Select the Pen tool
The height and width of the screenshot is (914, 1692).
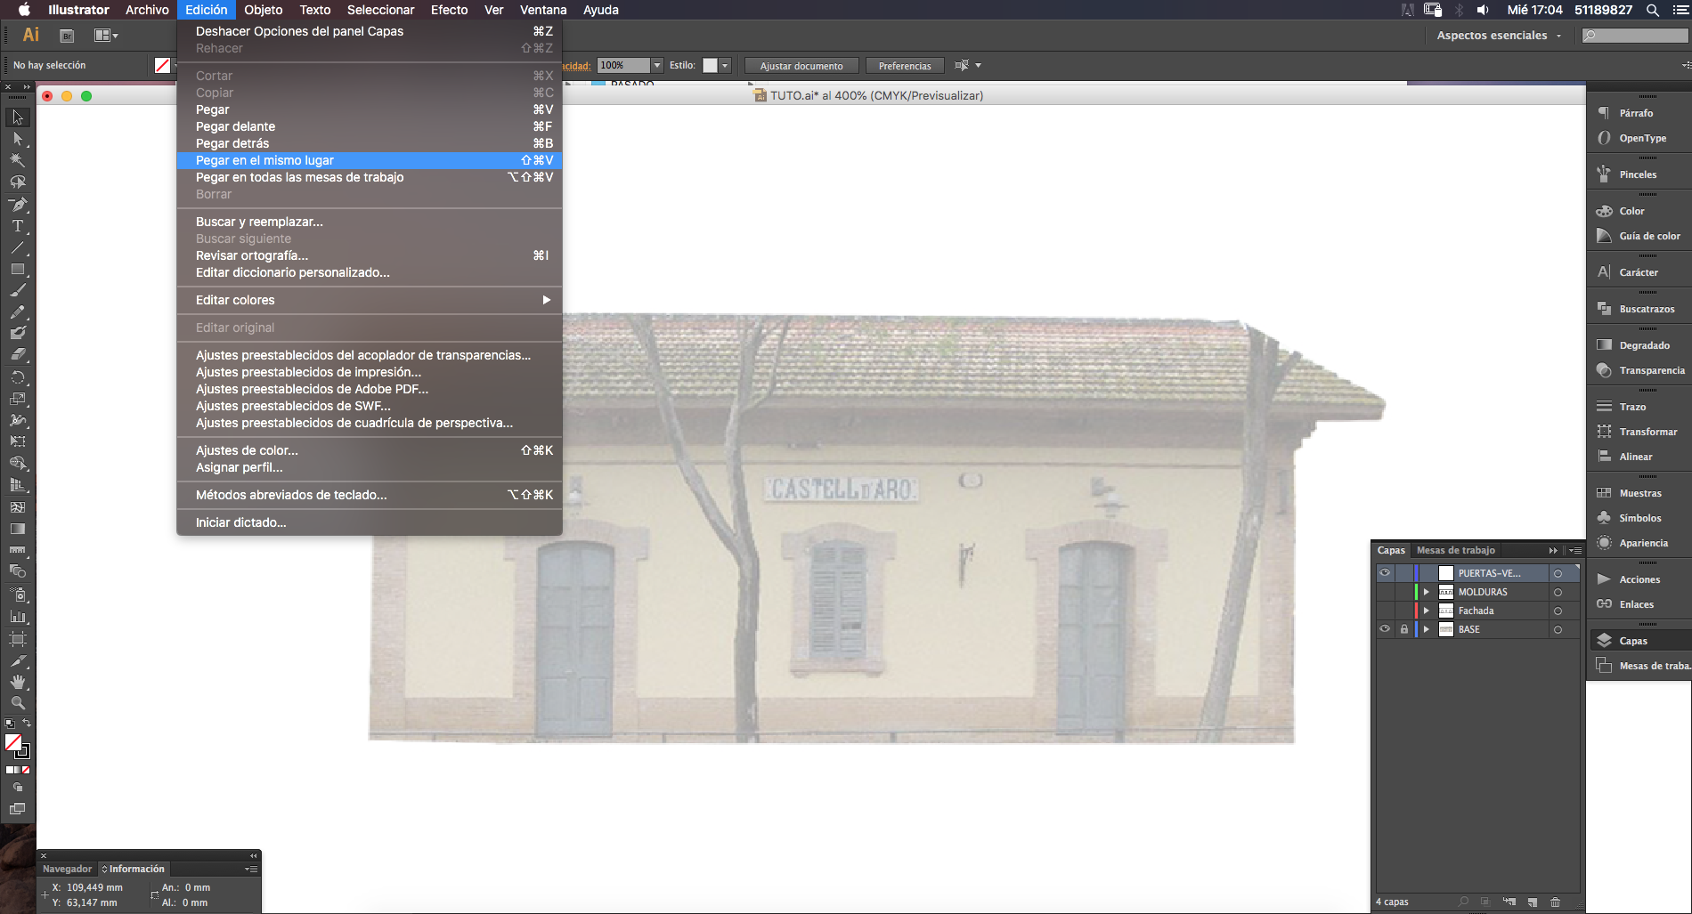17,205
